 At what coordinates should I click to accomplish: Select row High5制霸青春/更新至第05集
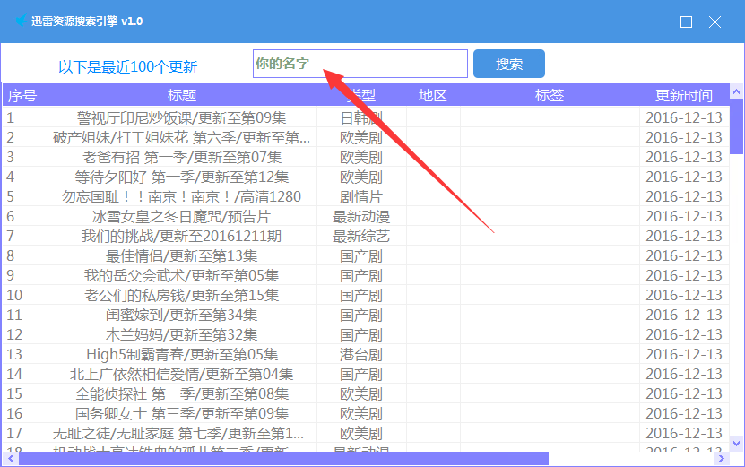[366, 354]
